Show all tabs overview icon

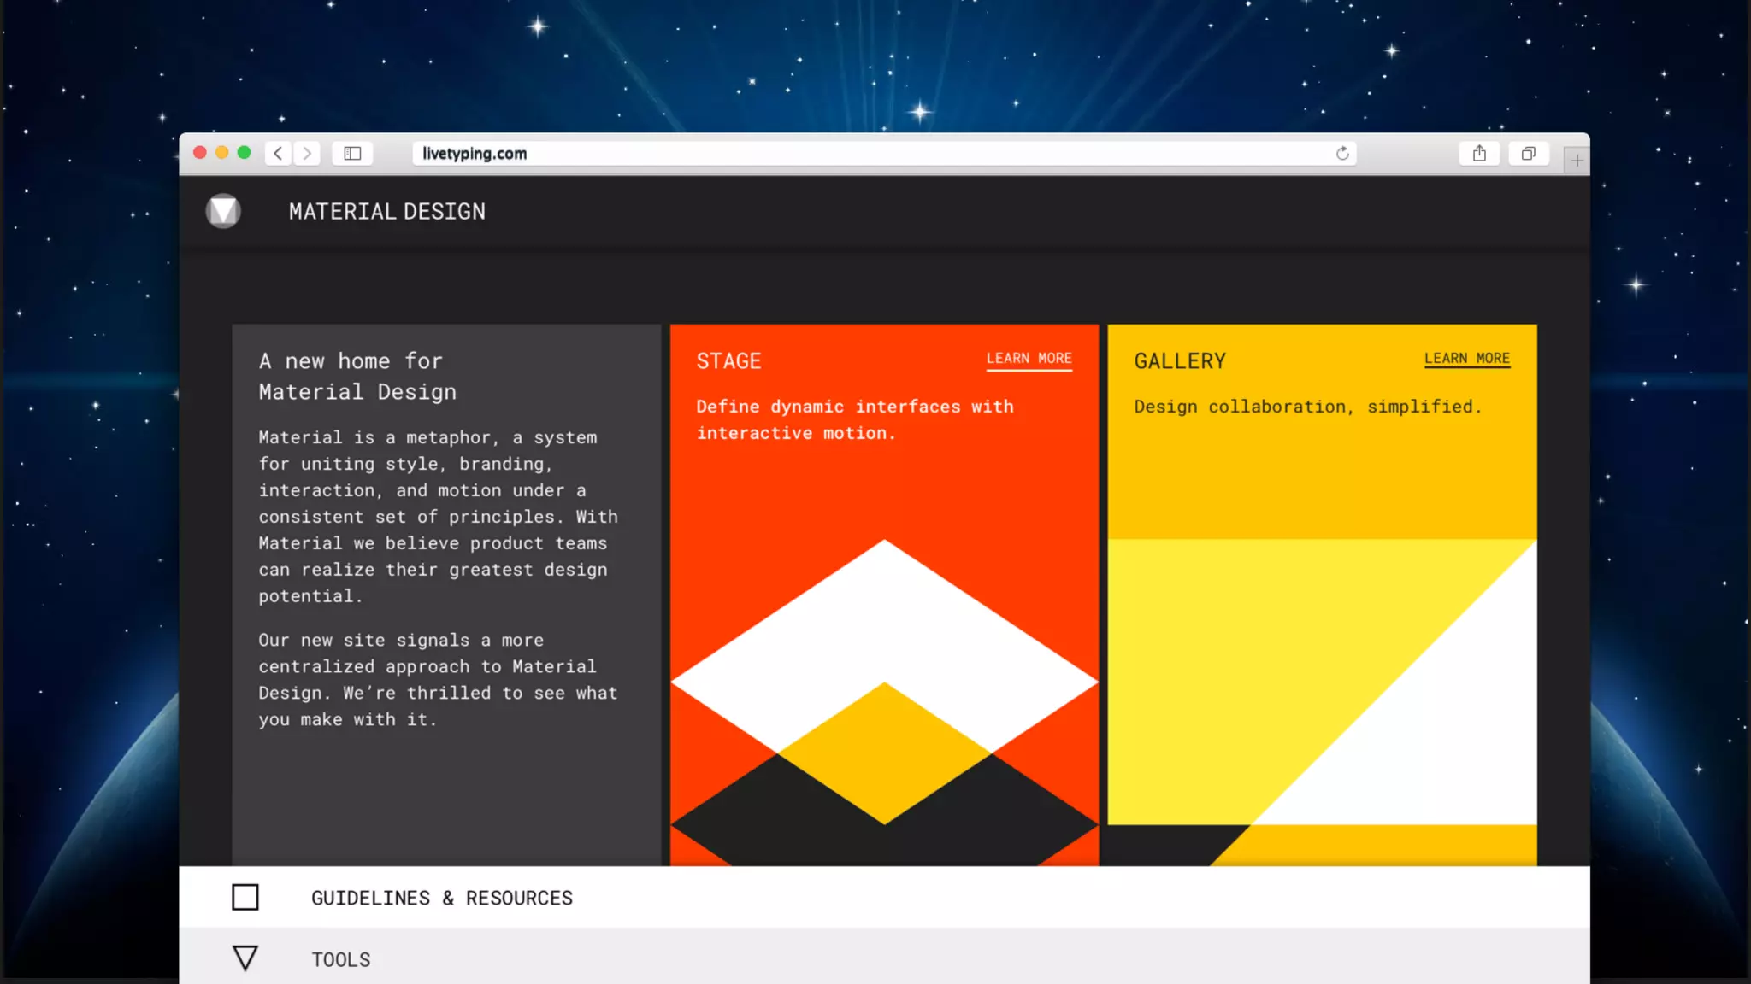(x=1528, y=154)
